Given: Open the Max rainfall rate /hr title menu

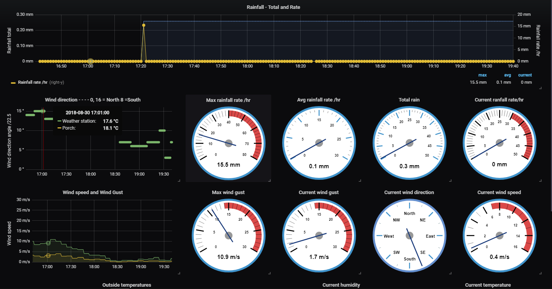Looking at the screenshot, I should [228, 100].
